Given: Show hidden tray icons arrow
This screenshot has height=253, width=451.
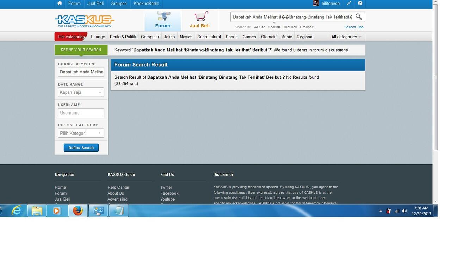Looking at the screenshot, I should [381, 211].
